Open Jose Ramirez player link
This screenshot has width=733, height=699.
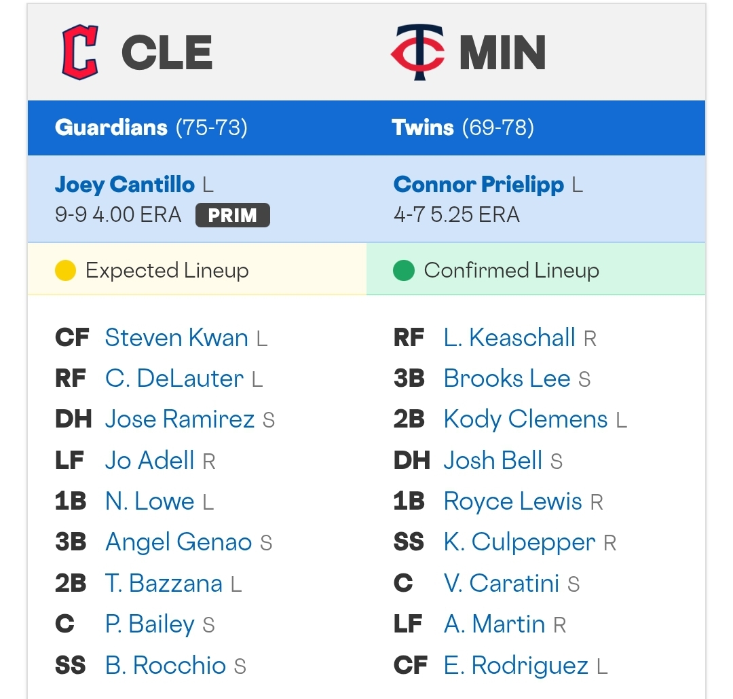point(179,419)
